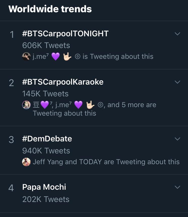This screenshot has width=188, height=217.
Task: Open the #BTSCarpoolTONIGHT hashtag
Action: pyautogui.click(x=65, y=34)
